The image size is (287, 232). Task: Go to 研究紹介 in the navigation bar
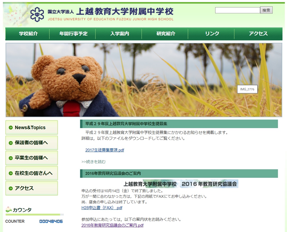166,34
